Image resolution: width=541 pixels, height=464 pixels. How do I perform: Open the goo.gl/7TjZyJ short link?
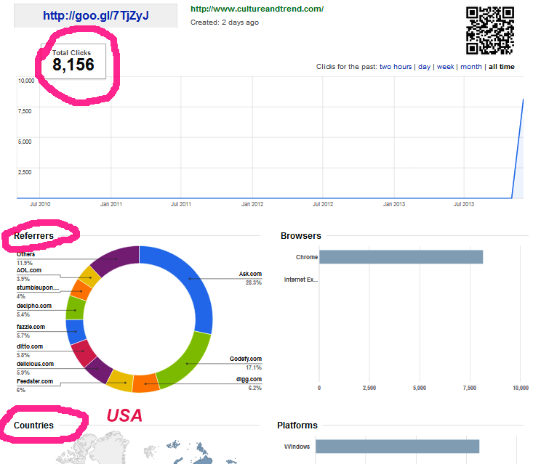(95, 15)
